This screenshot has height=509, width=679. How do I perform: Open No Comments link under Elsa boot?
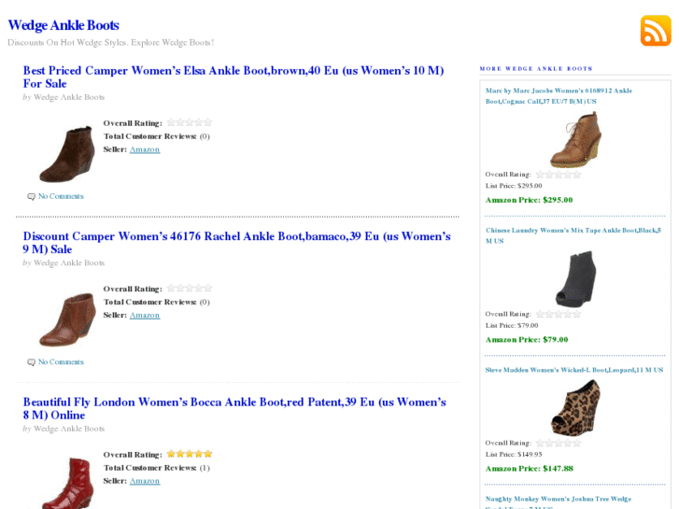pyautogui.click(x=61, y=196)
